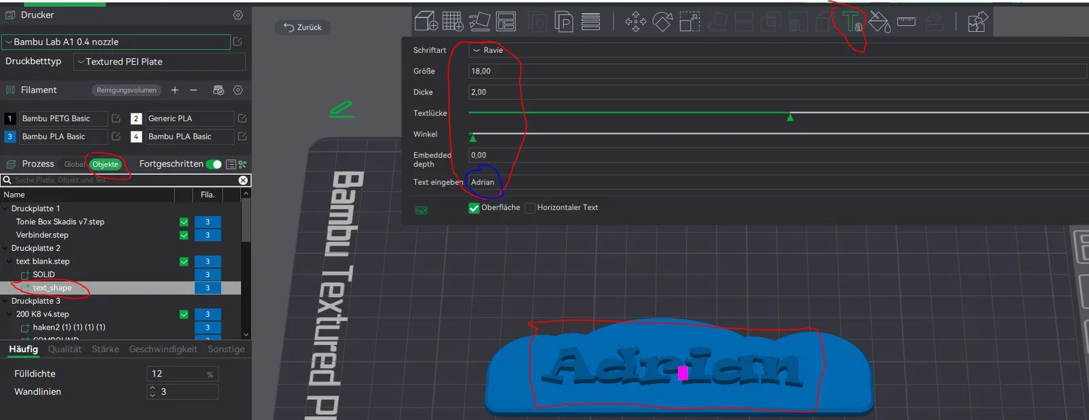Screen dimensions: 1089x420
Task: Switch to the Häufig tab
Action: coord(23,349)
